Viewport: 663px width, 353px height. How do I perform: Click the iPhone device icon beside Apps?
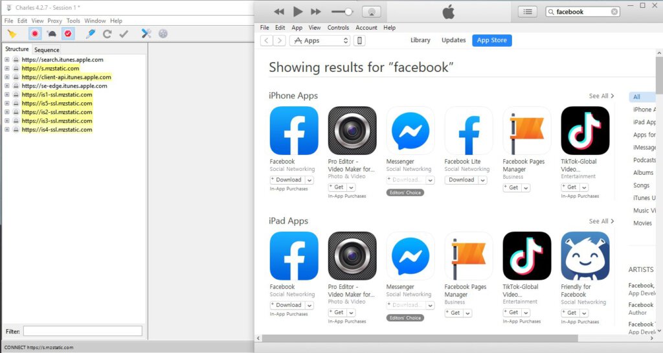click(359, 41)
